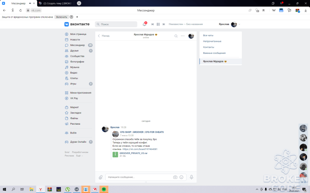The width and height of the screenshot is (310, 193).
Task: Search within the conversation using magnifier icon
Action: click(x=176, y=36)
